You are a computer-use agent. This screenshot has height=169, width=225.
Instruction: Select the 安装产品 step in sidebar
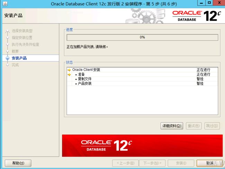click(19, 58)
